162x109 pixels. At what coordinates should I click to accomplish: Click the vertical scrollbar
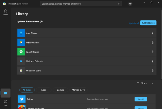coord(161,45)
